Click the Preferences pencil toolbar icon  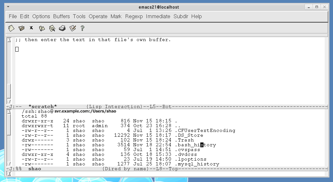click(x=73, y=28)
